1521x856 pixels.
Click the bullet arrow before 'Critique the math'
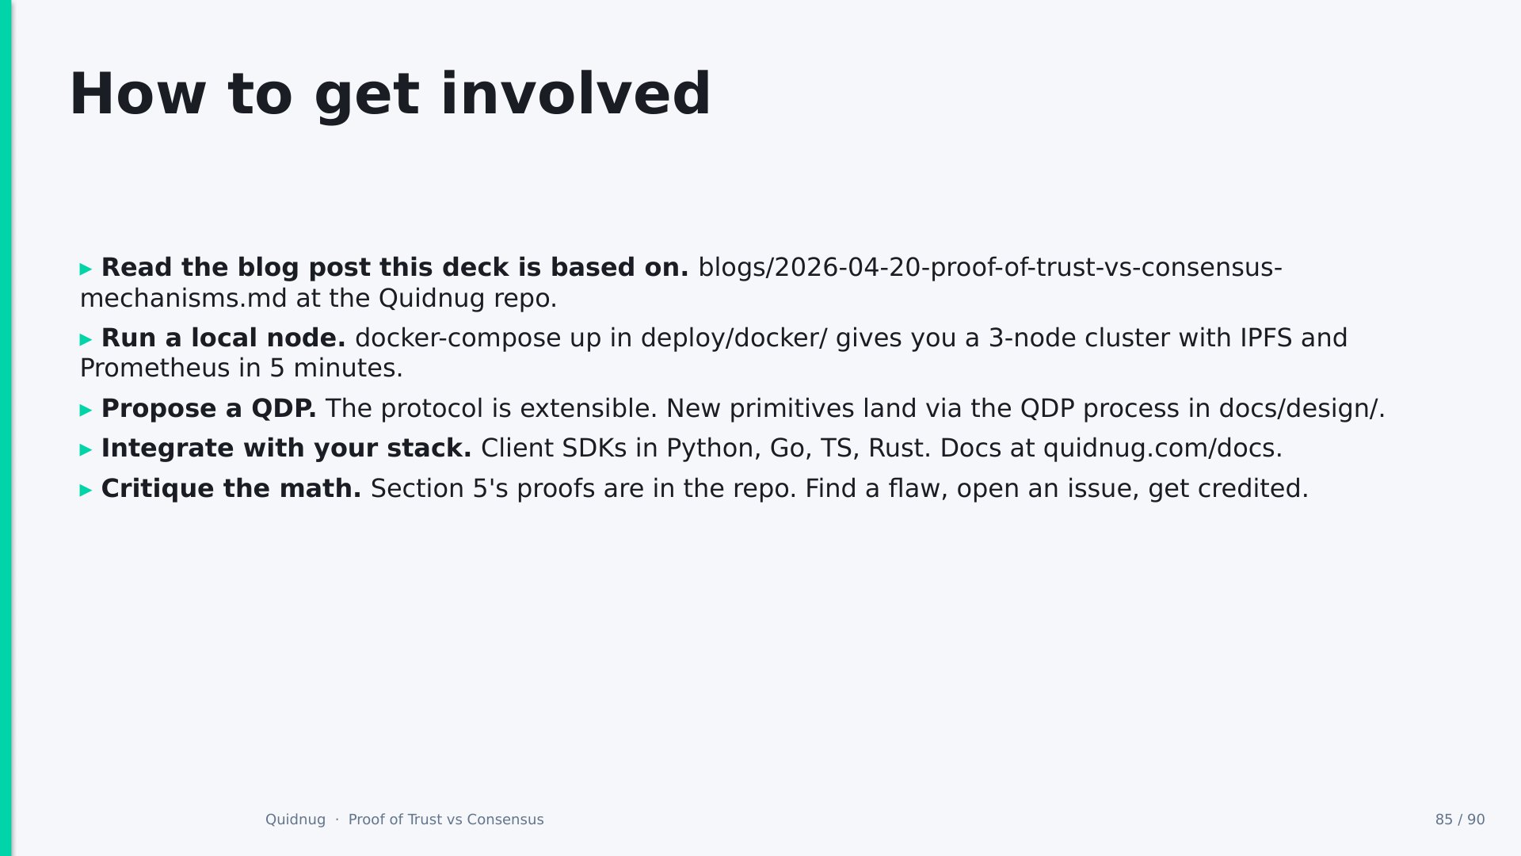[x=86, y=491]
